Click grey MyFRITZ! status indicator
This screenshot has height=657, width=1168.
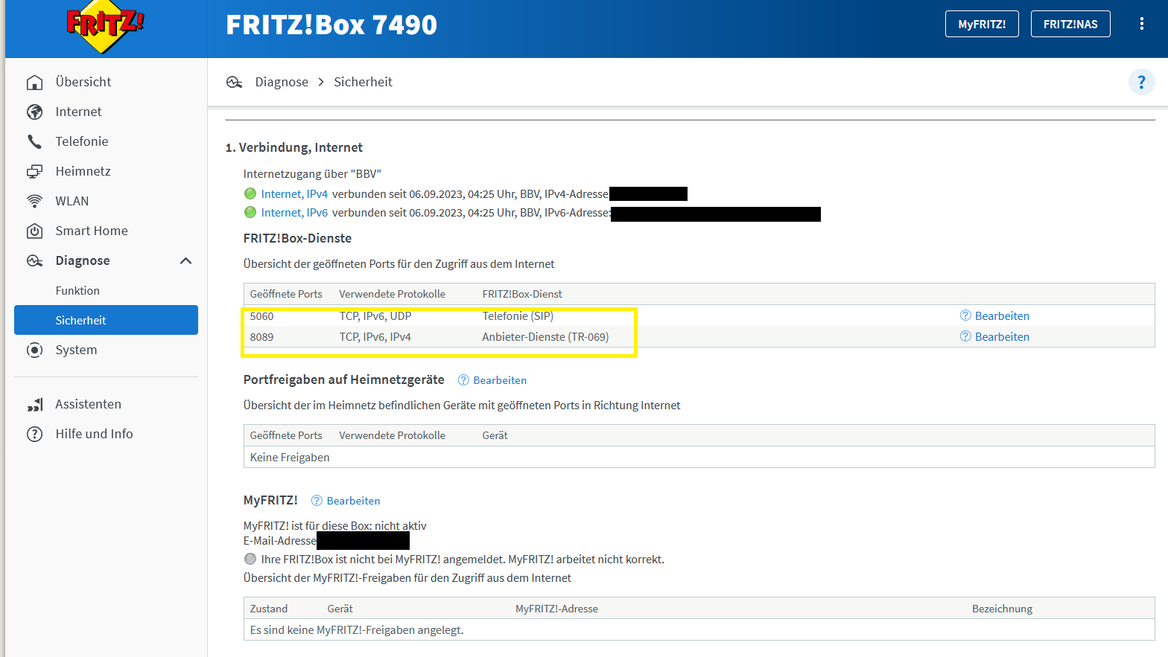point(250,559)
